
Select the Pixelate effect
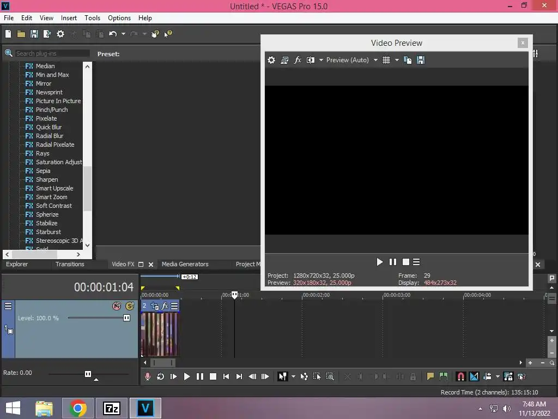(x=46, y=118)
